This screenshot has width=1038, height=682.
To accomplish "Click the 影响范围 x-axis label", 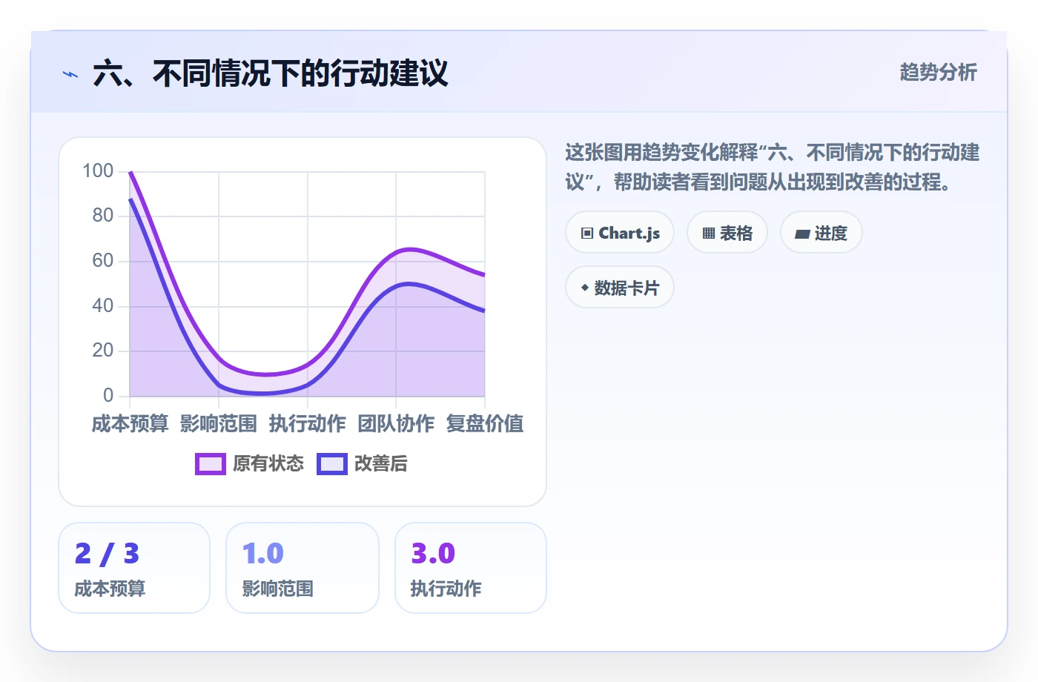I will pyautogui.click(x=219, y=424).
